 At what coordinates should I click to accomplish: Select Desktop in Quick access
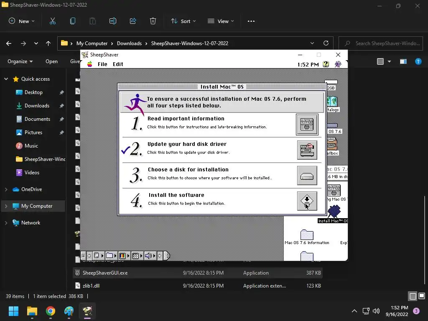(x=33, y=92)
